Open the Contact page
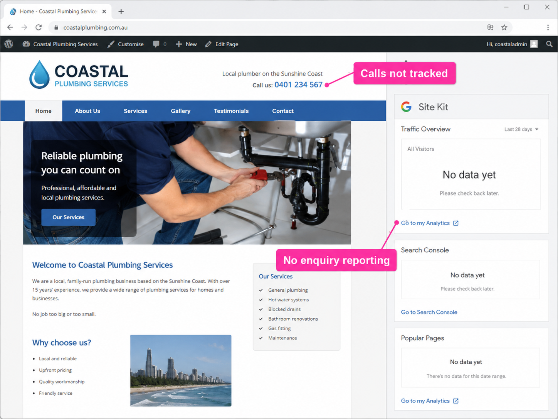The height and width of the screenshot is (419, 558). (x=283, y=111)
